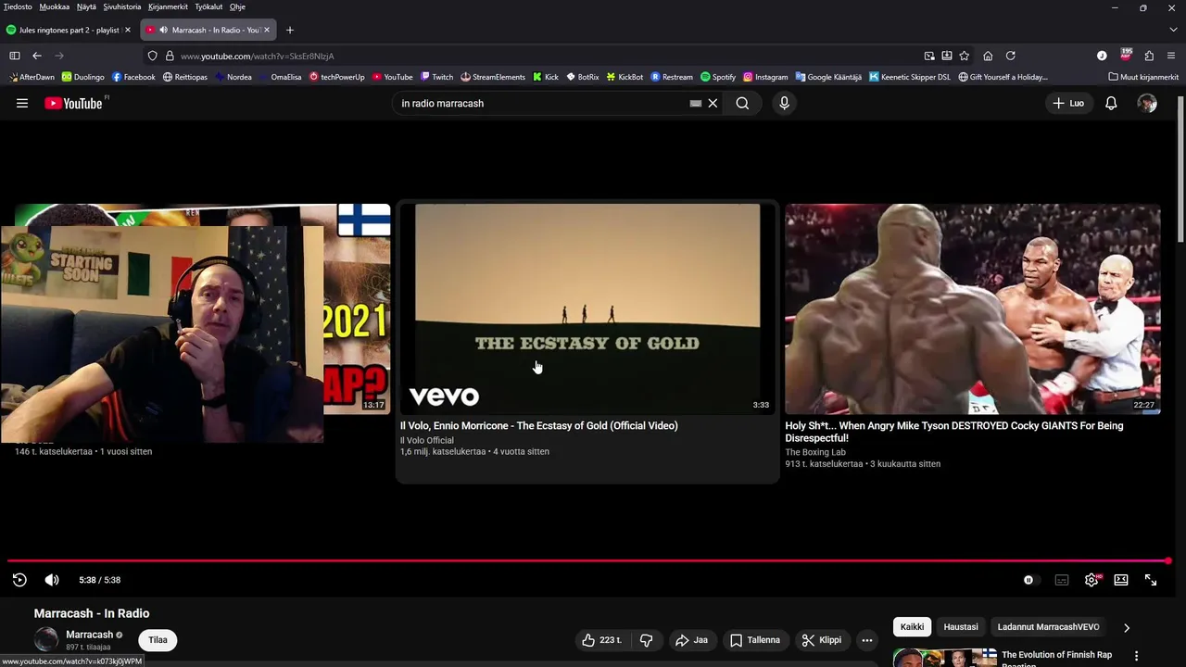Toggle the Firefox sidebar

[14, 56]
